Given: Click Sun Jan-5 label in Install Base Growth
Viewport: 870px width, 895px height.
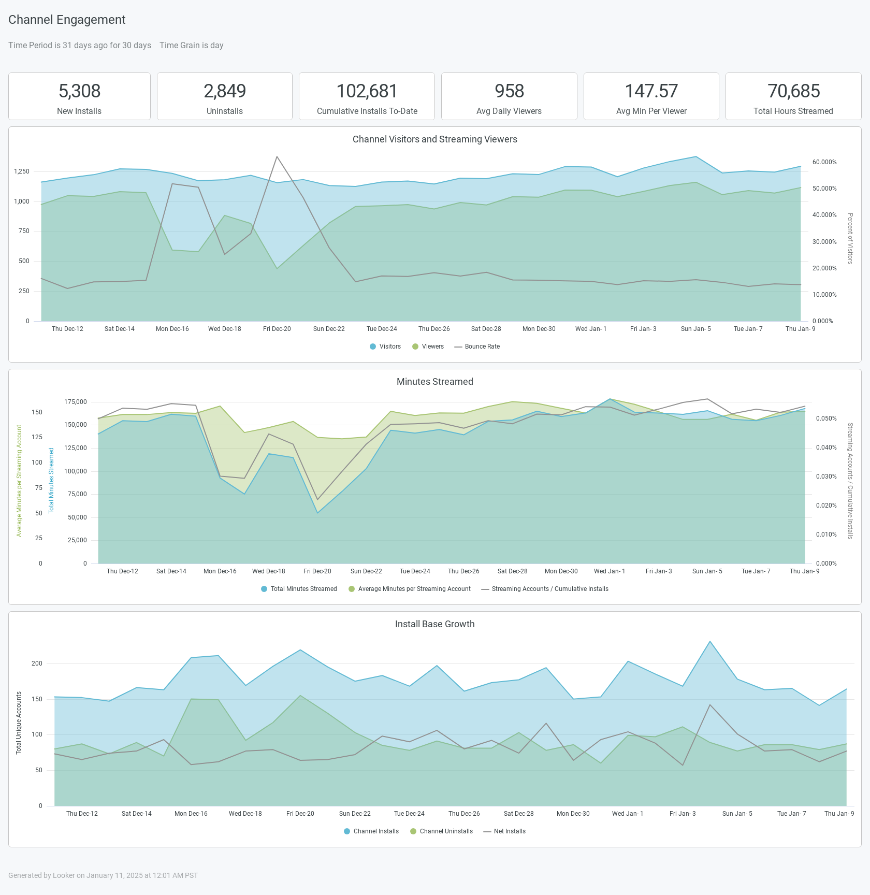Looking at the screenshot, I should coord(737,814).
